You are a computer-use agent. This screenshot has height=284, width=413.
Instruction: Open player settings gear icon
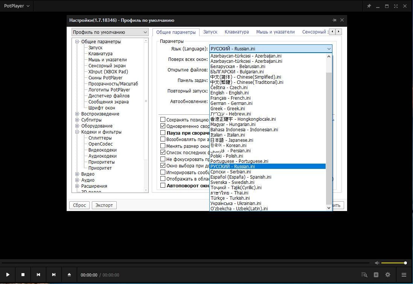pos(388,275)
